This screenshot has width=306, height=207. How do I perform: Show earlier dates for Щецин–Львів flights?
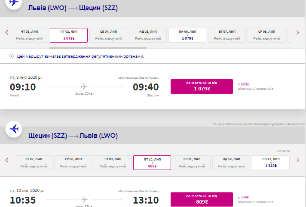pos(7,160)
